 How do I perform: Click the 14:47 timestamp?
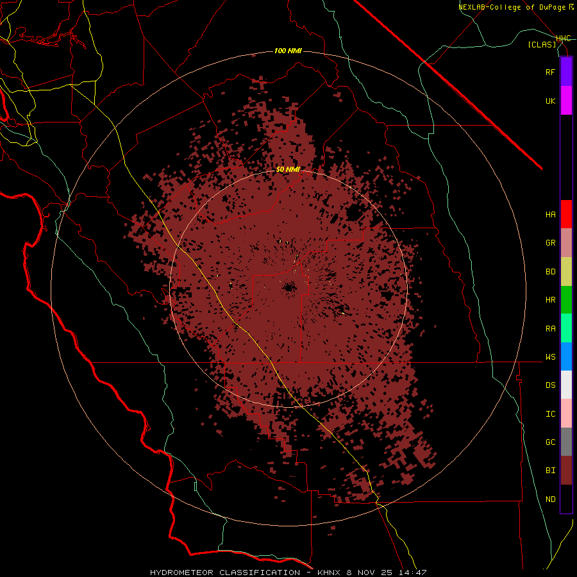(412, 573)
